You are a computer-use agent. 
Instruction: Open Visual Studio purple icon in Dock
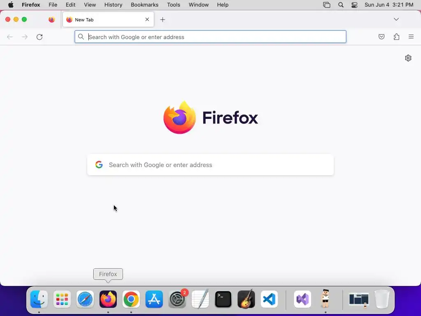pos(303,299)
